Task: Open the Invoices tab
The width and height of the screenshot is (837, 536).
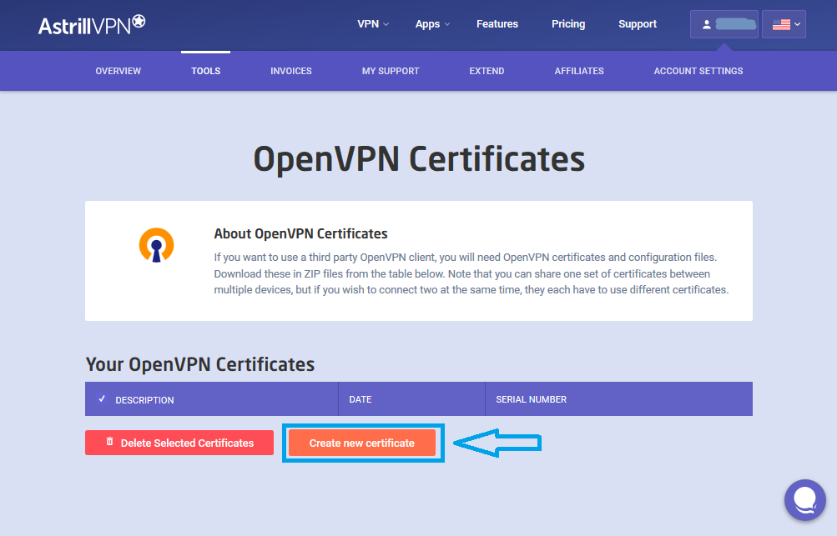Action: coord(291,71)
